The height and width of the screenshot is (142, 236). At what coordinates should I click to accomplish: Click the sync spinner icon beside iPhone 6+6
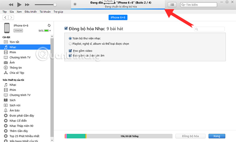point(49,25)
